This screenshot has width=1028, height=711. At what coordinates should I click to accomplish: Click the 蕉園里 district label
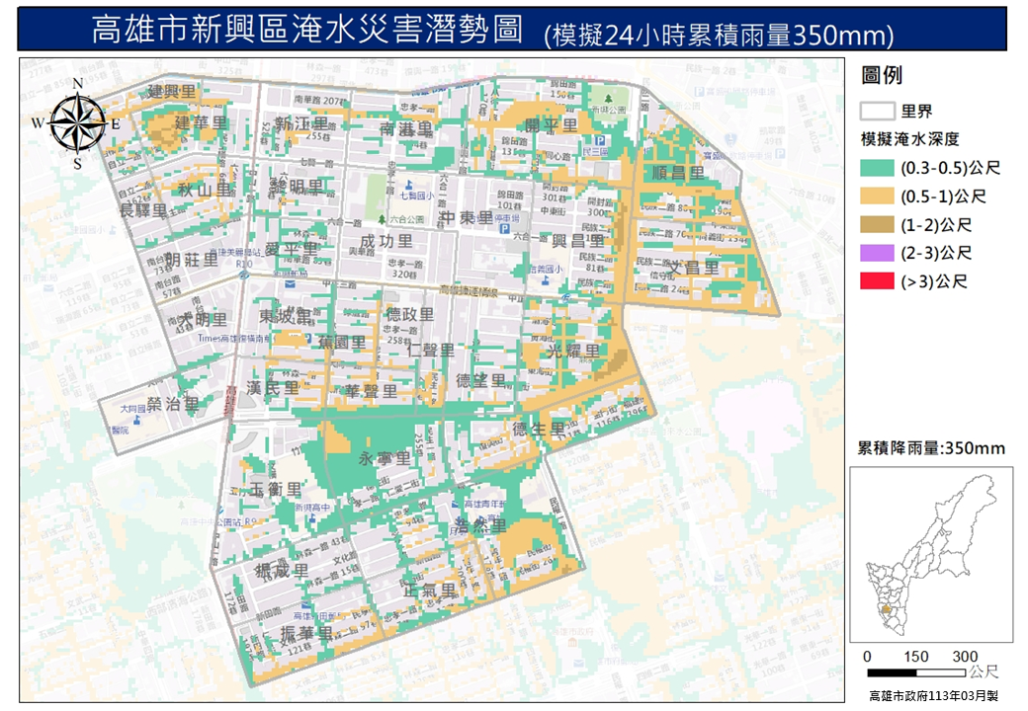click(342, 342)
